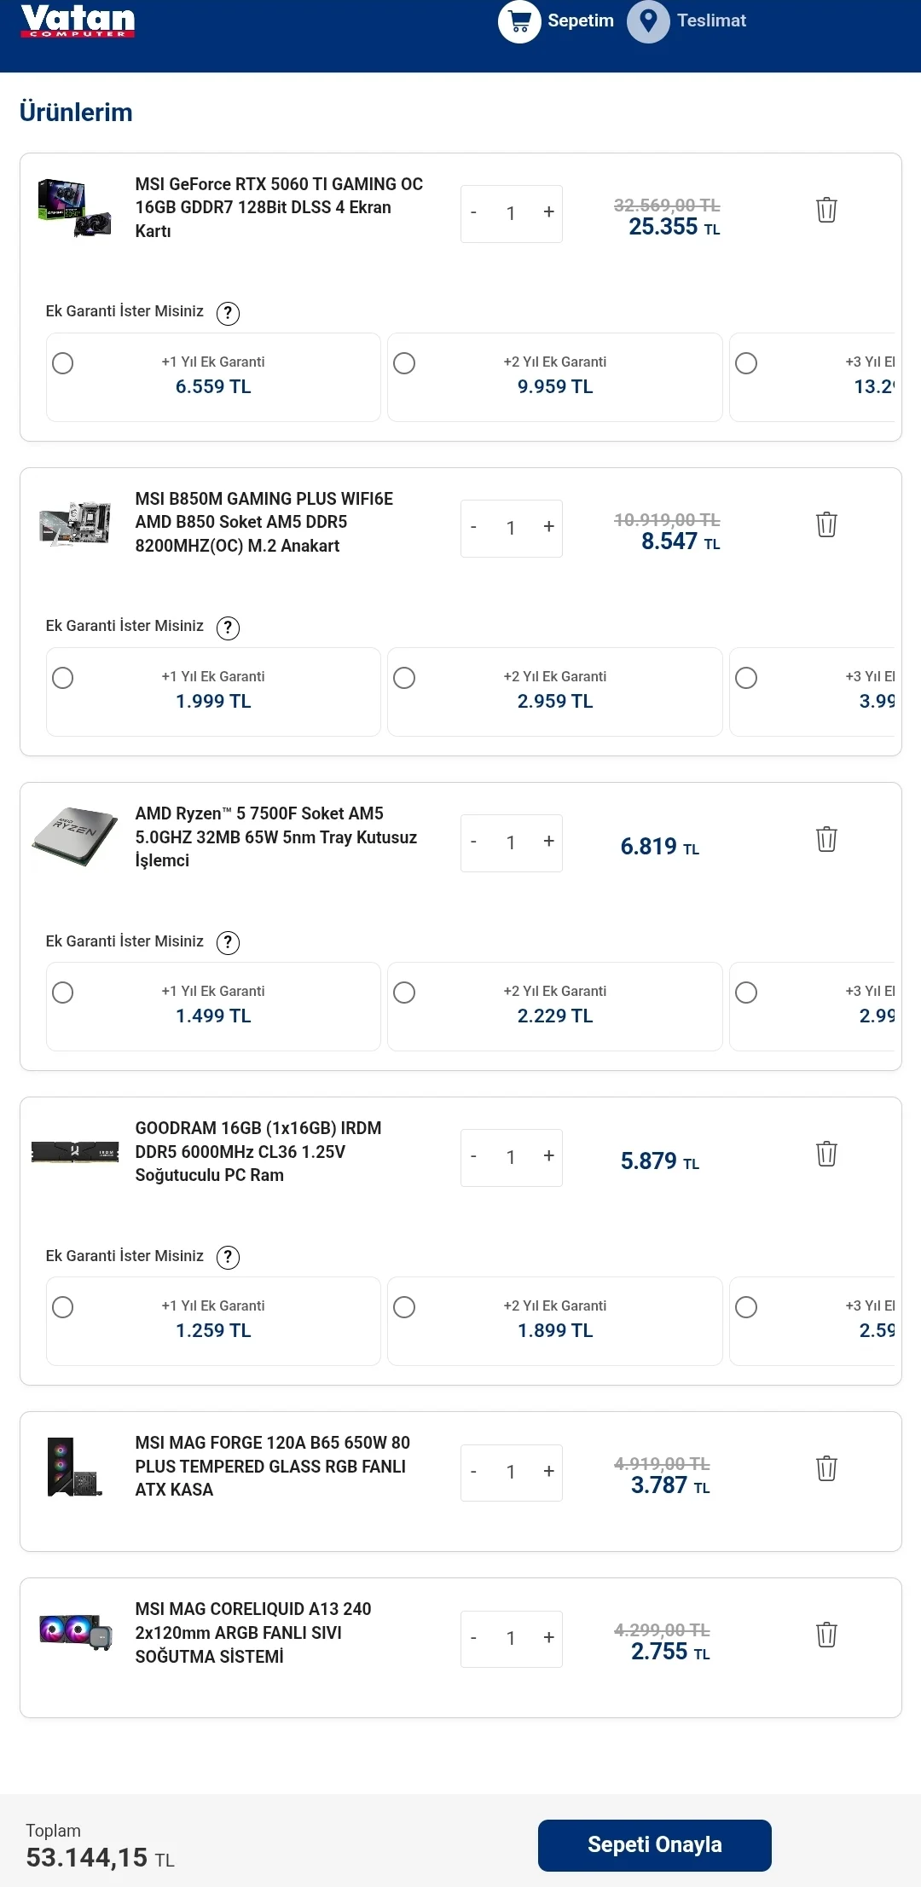Increase quantity of GOODRAM 16GB RAM
This screenshot has width=921, height=1887.
(548, 1156)
